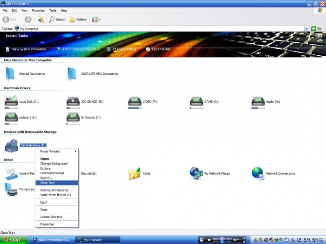
Task: Open My Network Places icon
Action: tap(196, 173)
